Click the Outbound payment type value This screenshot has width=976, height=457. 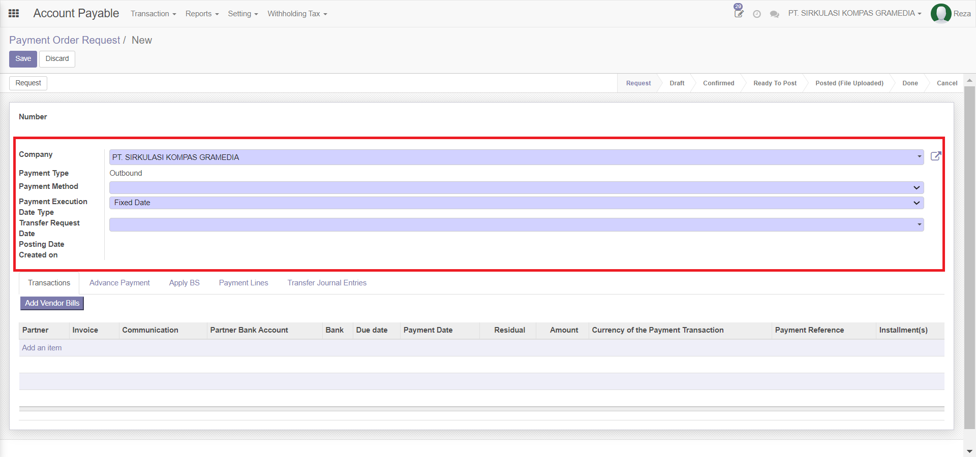click(126, 173)
